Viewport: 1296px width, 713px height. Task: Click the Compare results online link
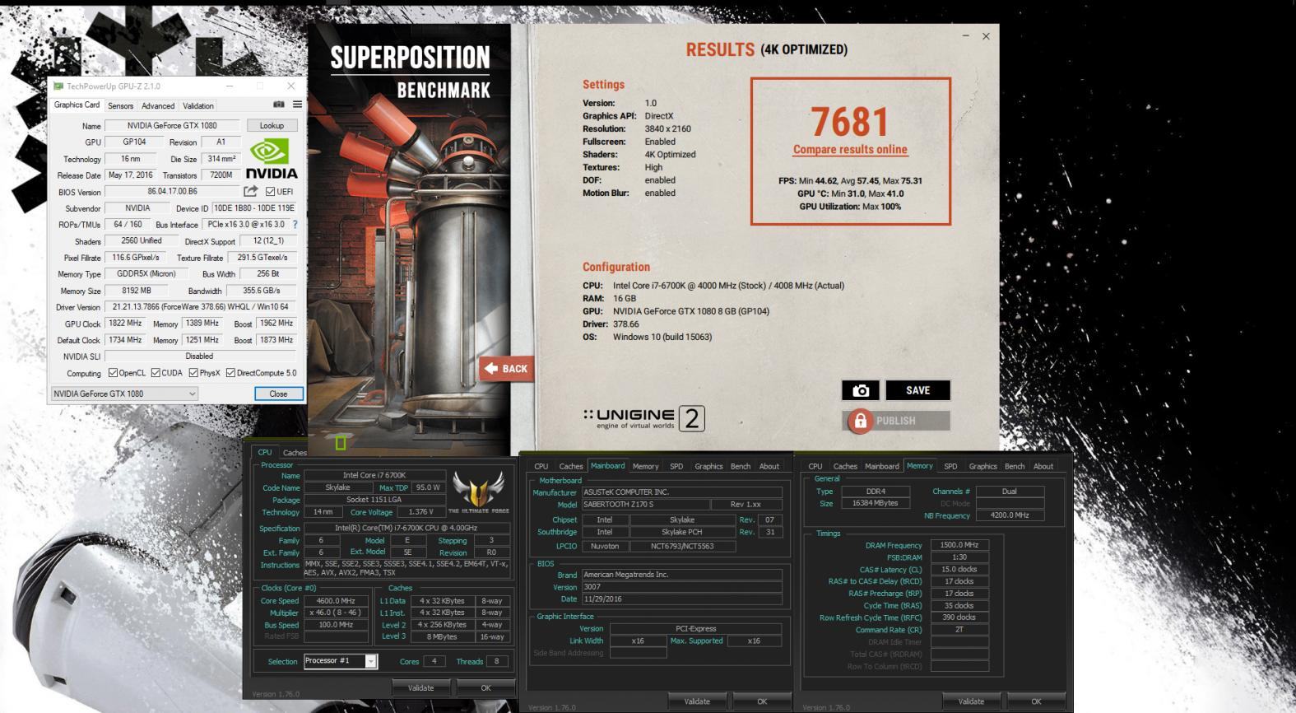(x=850, y=150)
